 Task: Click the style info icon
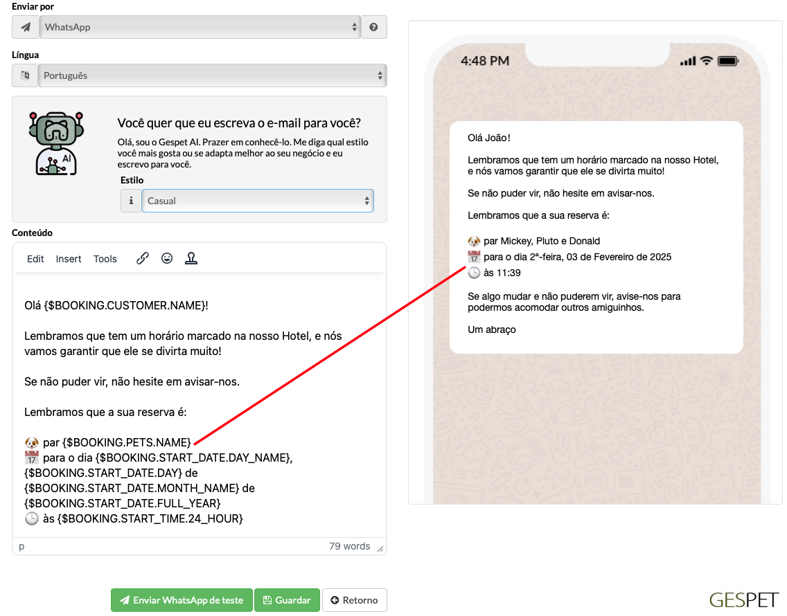131,201
